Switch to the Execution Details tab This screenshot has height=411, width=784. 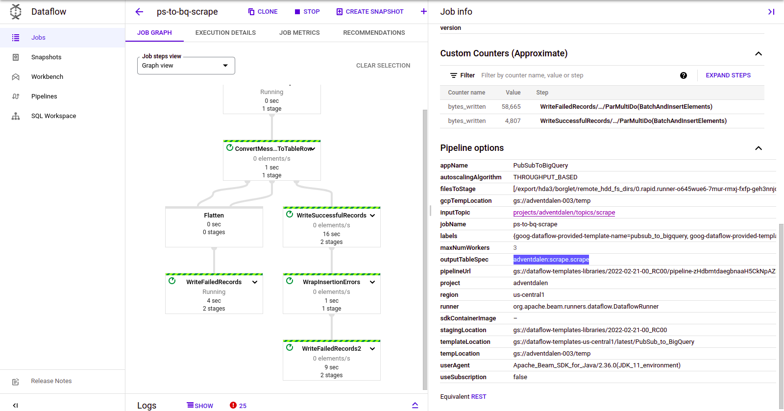point(225,33)
